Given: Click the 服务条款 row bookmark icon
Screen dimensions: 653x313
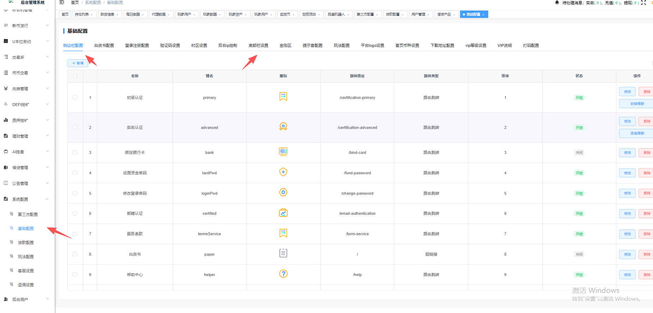Looking at the screenshot, I should (283, 233).
